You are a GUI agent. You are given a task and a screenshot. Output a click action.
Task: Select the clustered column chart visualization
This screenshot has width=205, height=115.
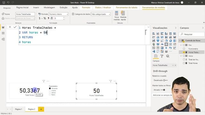pos(166,34)
